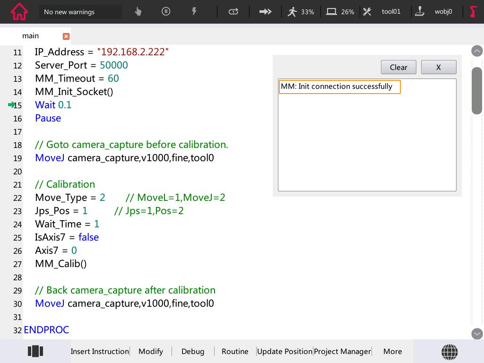484x363 pixels.
Task: Toggle the loop run mode icon
Action: click(233, 12)
